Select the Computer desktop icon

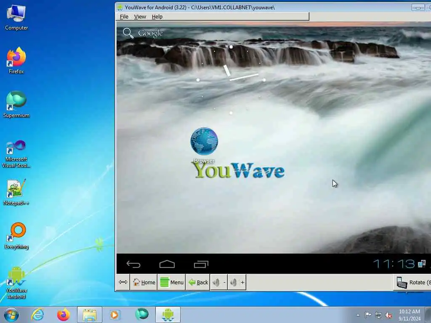click(16, 18)
